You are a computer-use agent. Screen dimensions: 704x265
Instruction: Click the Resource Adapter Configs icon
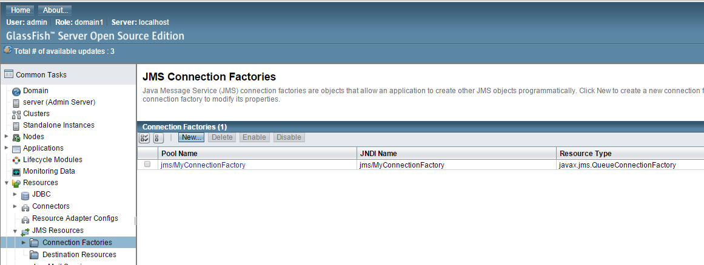click(25, 220)
